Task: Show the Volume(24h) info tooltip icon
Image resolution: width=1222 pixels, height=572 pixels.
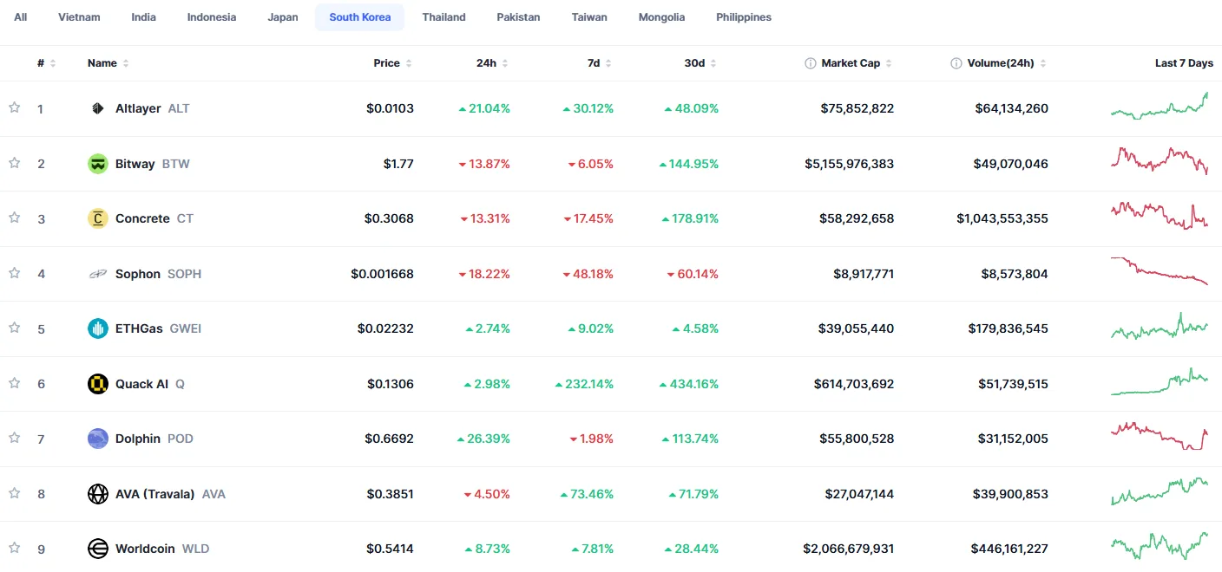Action: [x=956, y=63]
